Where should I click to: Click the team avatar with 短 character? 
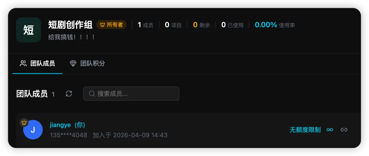pos(28,30)
